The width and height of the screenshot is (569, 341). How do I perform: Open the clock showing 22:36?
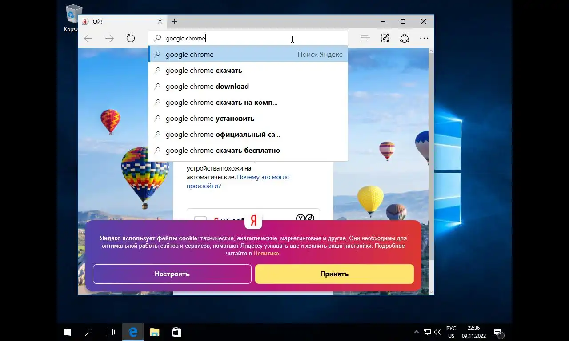pos(473,332)
